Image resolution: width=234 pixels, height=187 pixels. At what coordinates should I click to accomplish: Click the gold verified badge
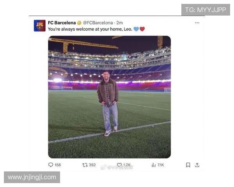79,23
